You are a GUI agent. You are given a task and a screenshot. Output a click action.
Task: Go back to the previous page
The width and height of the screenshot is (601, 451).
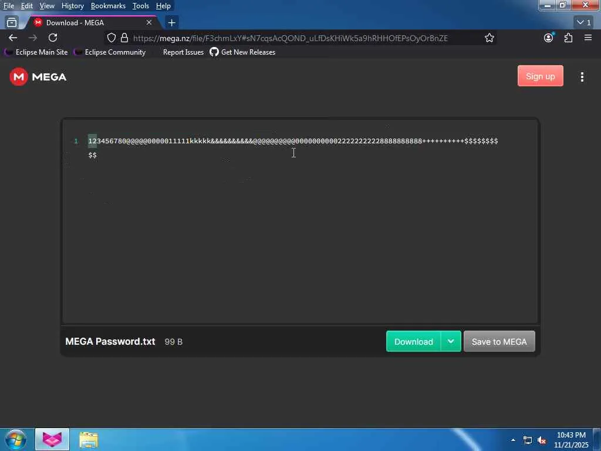[x=13, y=38]
